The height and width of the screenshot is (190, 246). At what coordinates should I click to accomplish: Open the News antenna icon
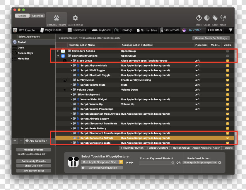click(x=223, y=18)
